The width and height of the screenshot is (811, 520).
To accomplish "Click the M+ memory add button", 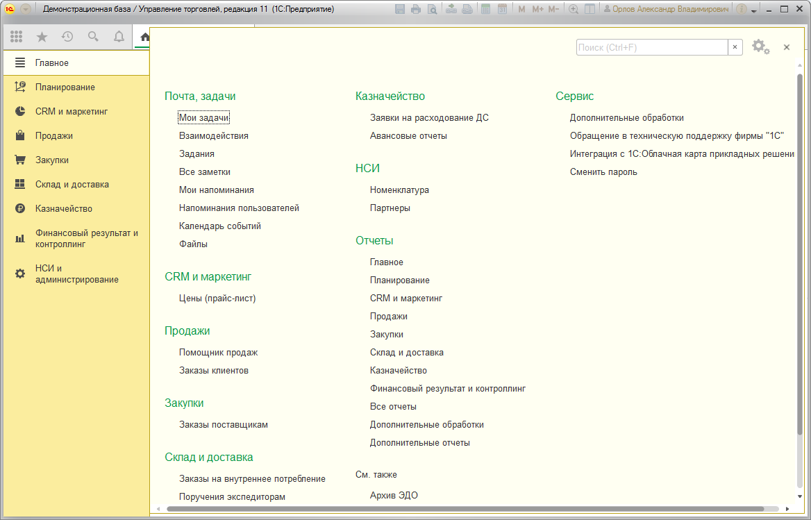I will (537, 9).
